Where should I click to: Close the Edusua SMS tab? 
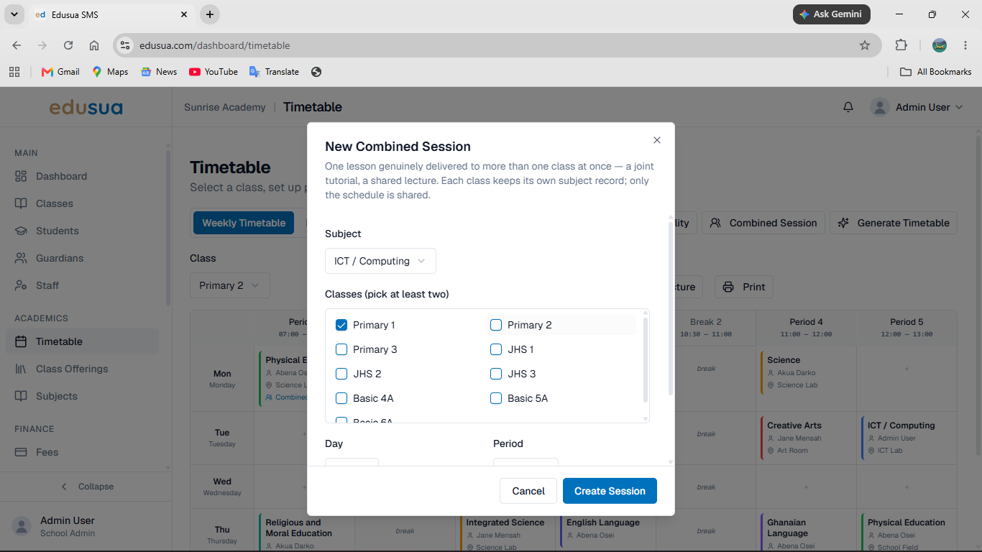coord(184,14)
